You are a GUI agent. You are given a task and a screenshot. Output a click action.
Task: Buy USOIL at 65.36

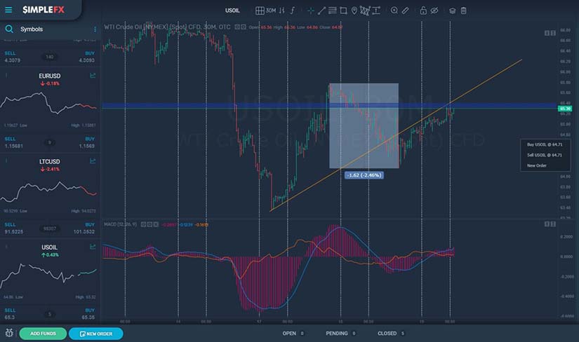88,314
